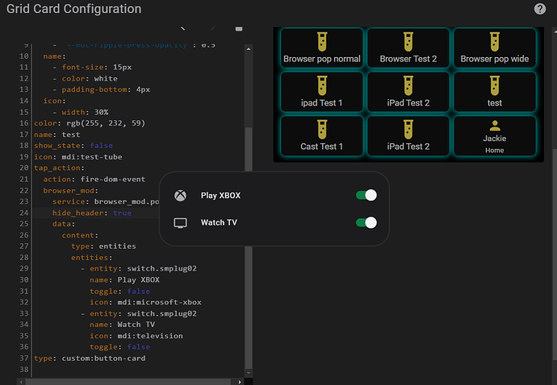Click the card labeled test

tap(495, 93)
